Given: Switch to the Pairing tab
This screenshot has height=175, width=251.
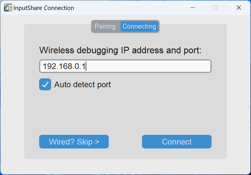Looking at the screenshot, I should tap(105, 27).
